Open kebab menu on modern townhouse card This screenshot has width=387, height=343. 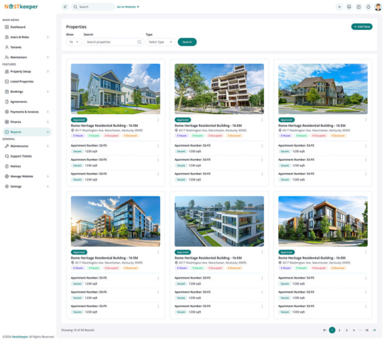tap(366, 253)
